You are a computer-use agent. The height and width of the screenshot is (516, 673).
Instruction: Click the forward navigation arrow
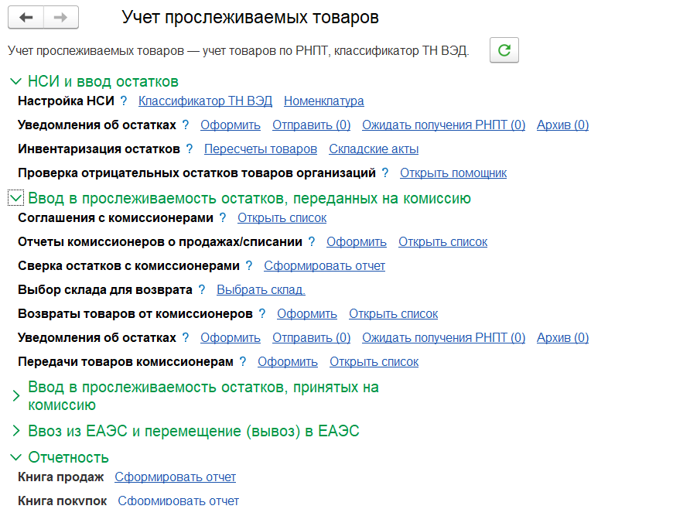click(x=62, y=18)
